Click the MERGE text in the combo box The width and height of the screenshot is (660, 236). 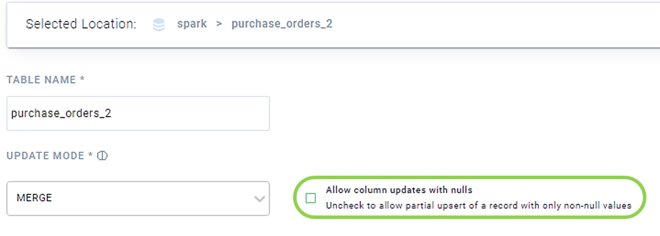point(34,198)
